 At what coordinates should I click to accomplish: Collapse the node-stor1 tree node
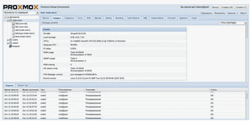point(7,20)
